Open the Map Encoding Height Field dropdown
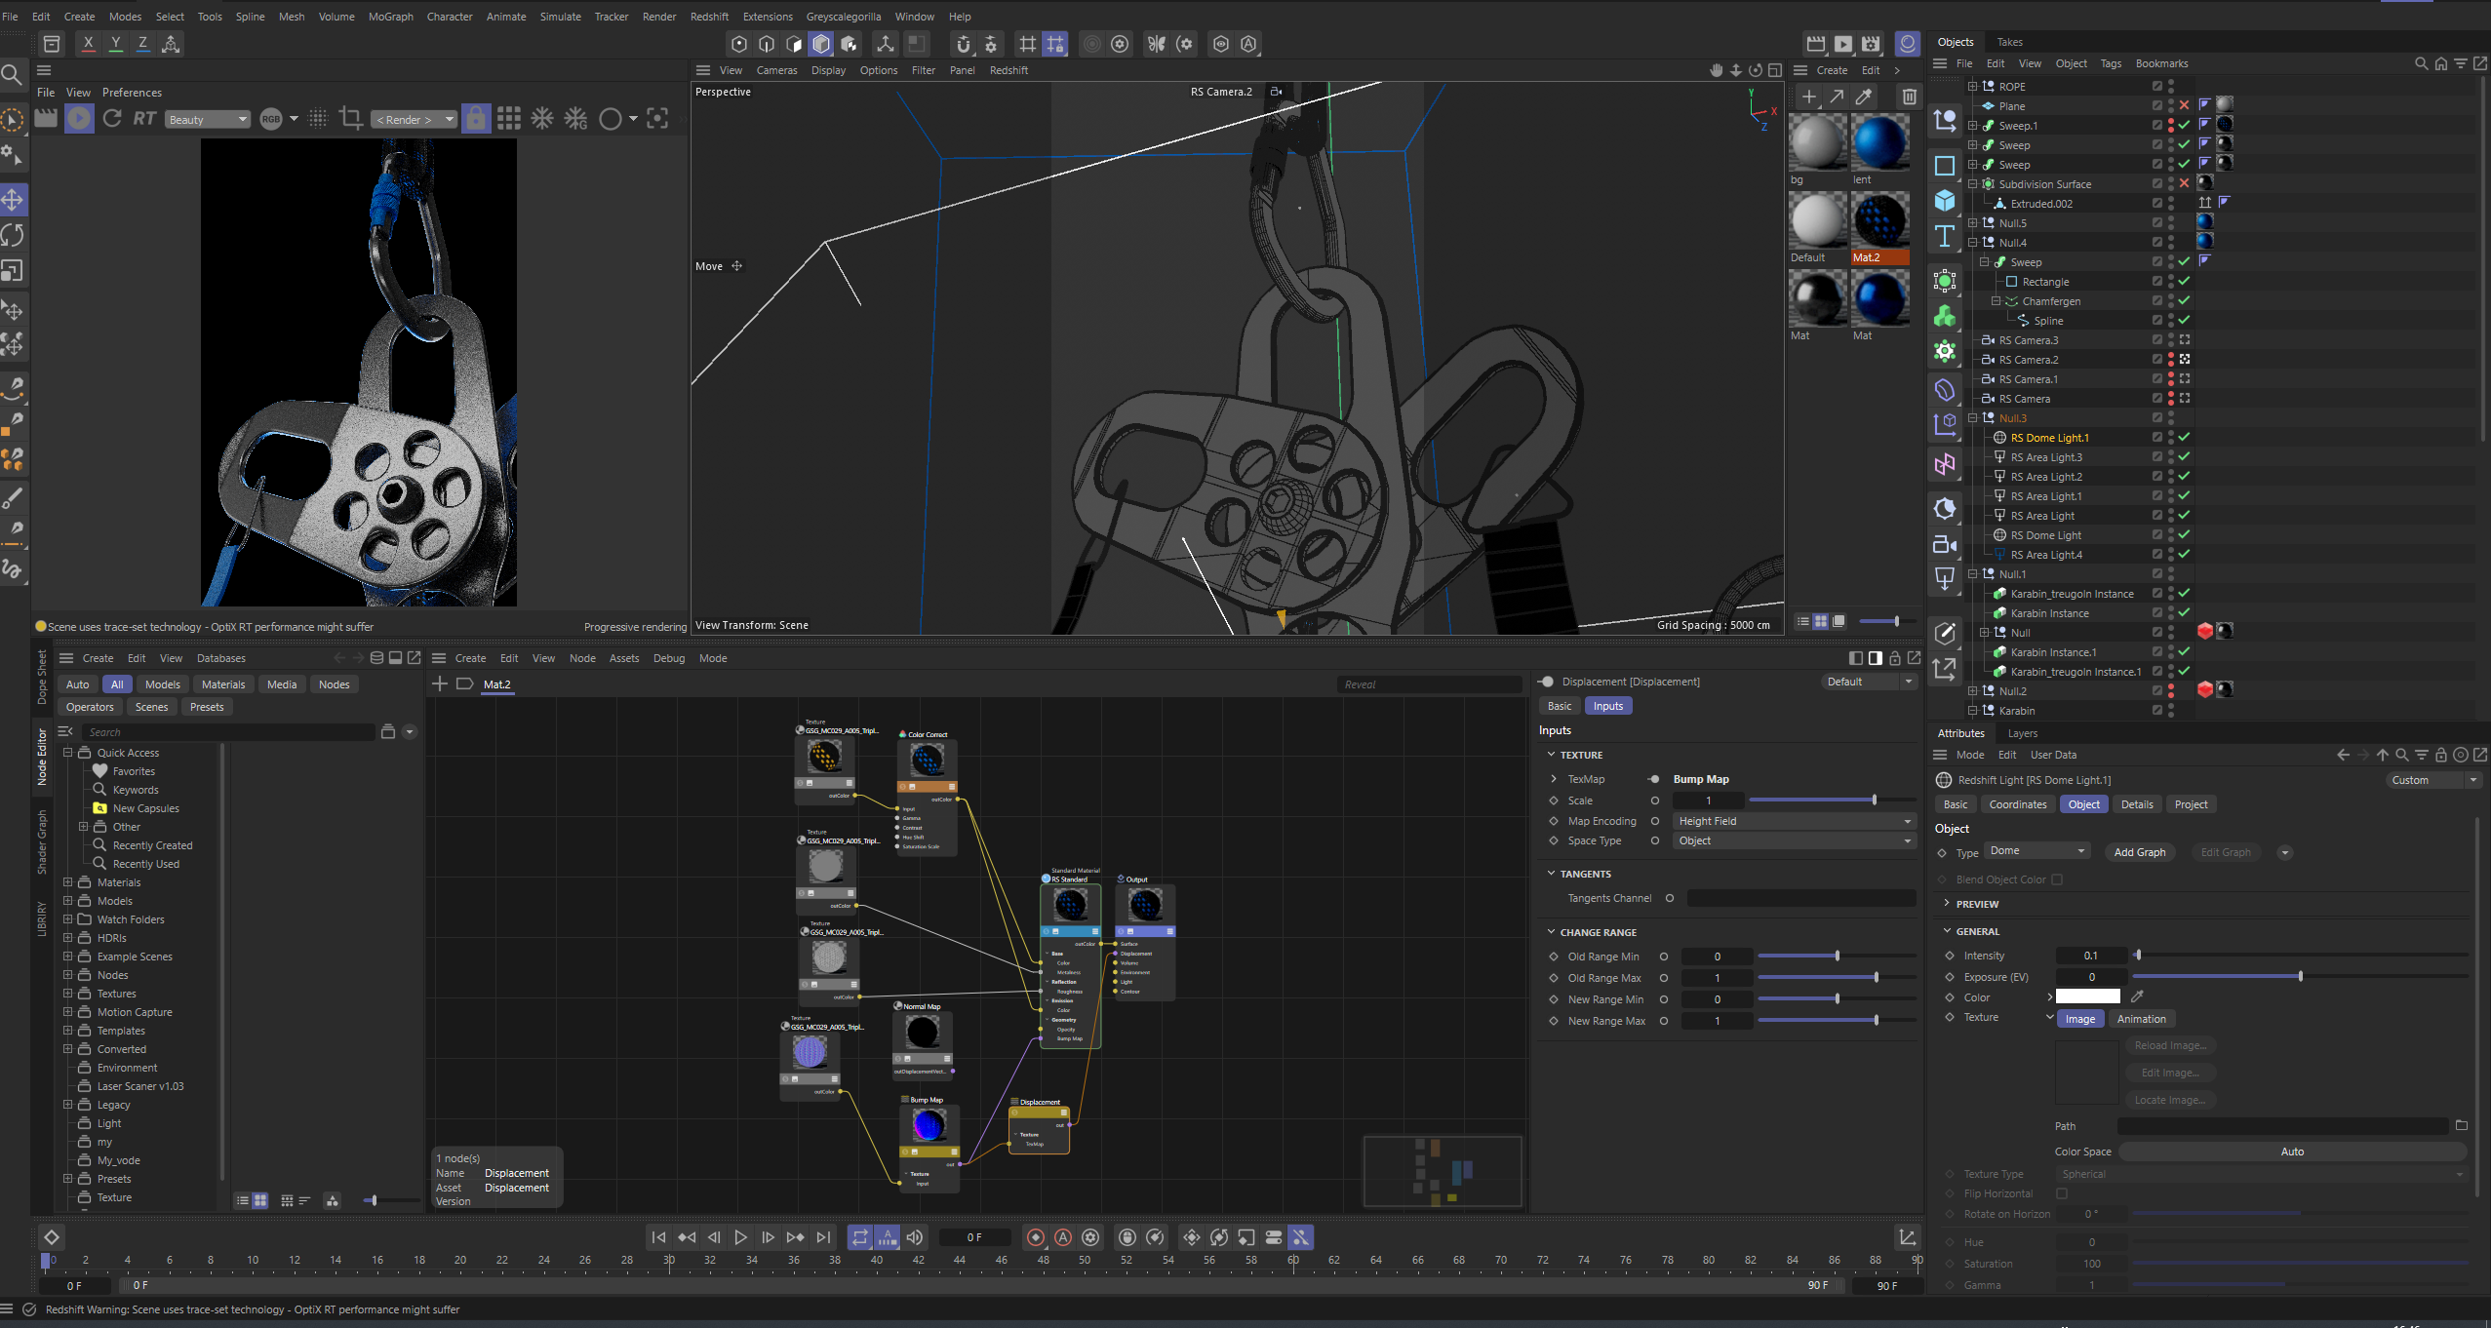Screen dimensions: 2491x1328 (x=1794, y=821)
